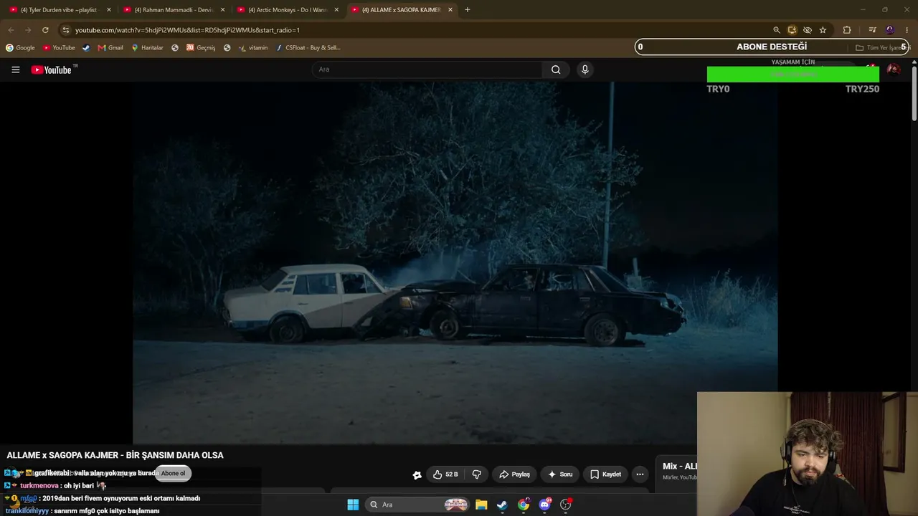Click the youtube.com address bar URL

[x=187, y=30]
